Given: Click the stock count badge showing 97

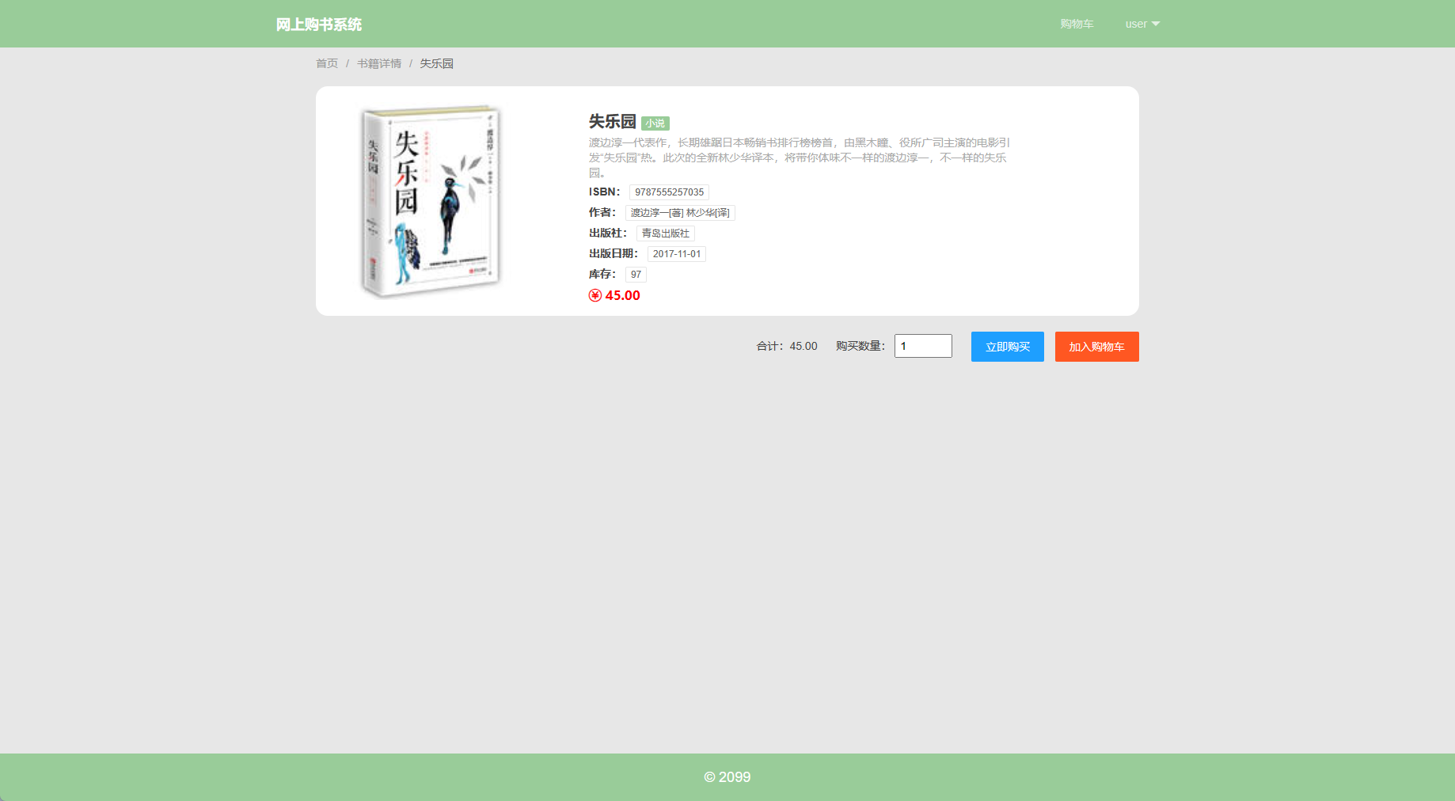Looking at the screenshot, I should tap(636, 274).
